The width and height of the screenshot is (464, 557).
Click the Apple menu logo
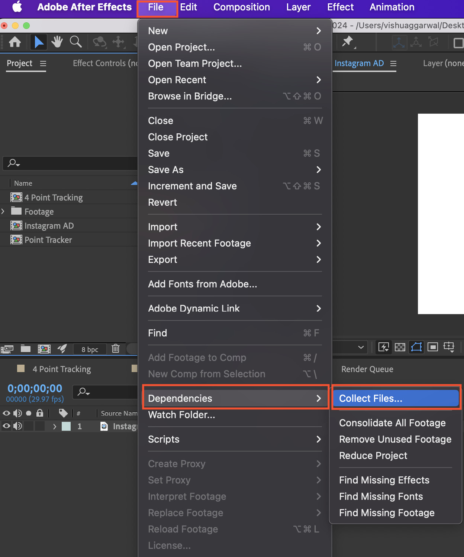click(17, 7)
